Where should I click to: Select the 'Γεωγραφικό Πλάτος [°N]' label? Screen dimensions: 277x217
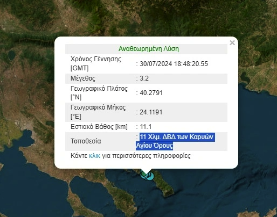pos(99,93)
